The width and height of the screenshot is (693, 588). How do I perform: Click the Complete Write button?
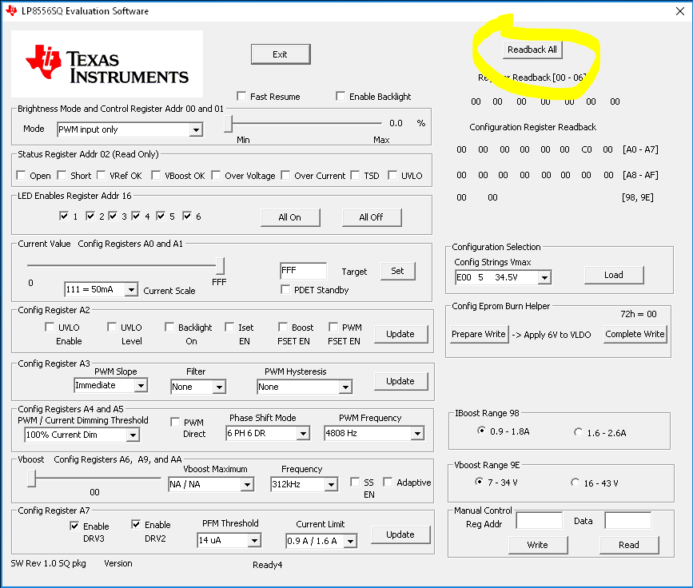pyautogui.click(x=635, y=335)
